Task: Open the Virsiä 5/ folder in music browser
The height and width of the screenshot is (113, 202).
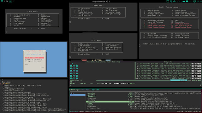Action: pos(74,72)
